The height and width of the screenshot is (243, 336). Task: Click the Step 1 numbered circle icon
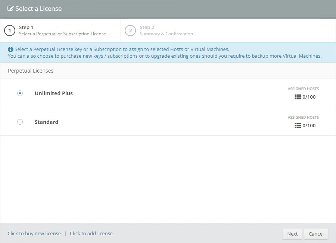[x=9, y=30]
